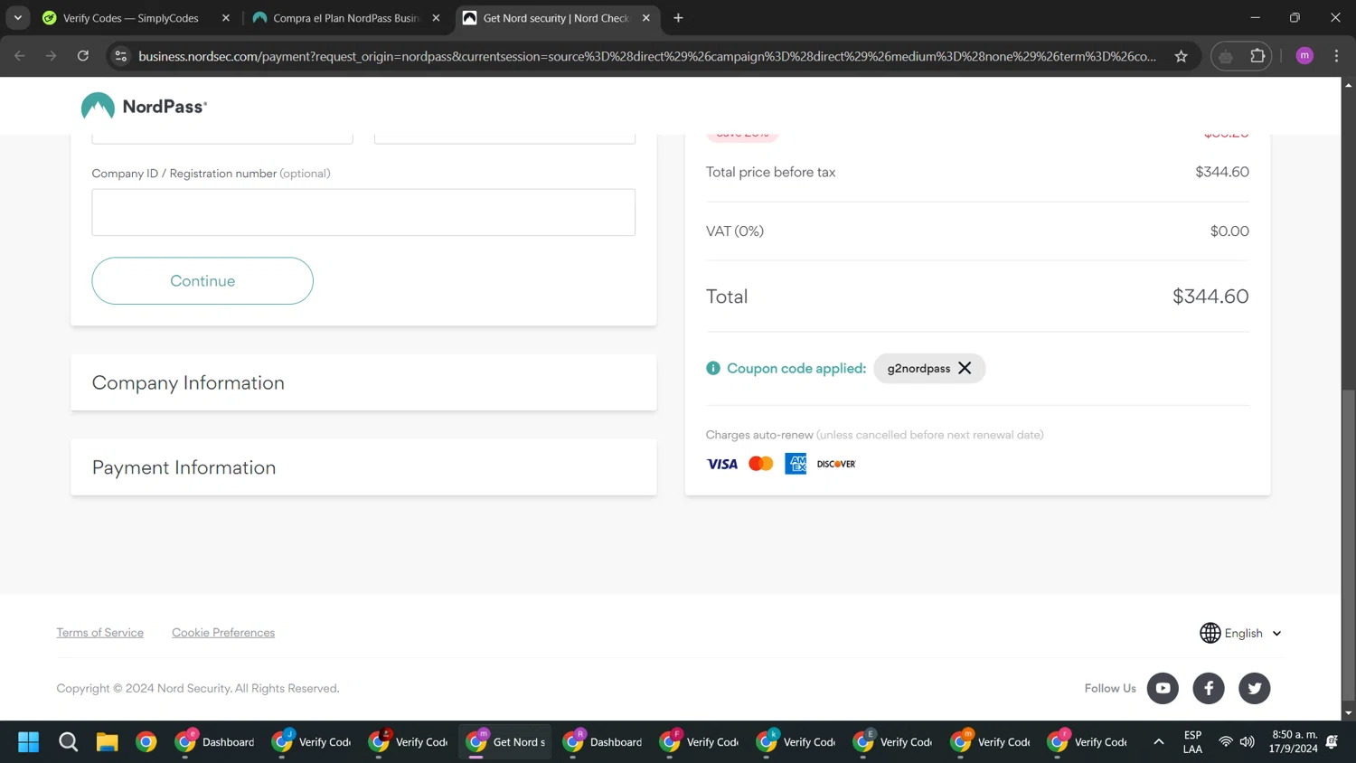Click the American Express logo
1356x763 pixels.
pyautogui.click(x=796, y=464)
